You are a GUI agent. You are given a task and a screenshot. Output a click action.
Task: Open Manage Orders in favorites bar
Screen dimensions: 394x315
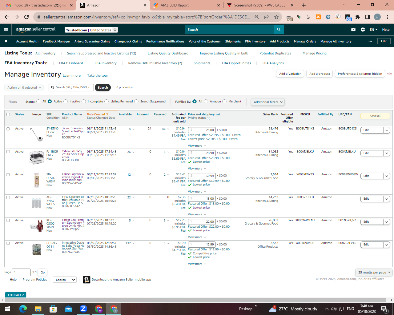click(x=305, y=41)
